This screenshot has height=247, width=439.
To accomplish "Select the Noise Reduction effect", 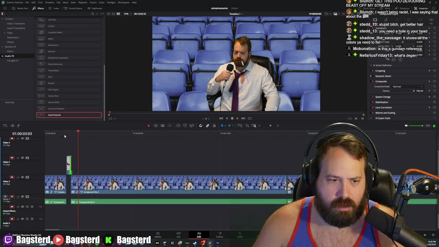I will [69, 64].
